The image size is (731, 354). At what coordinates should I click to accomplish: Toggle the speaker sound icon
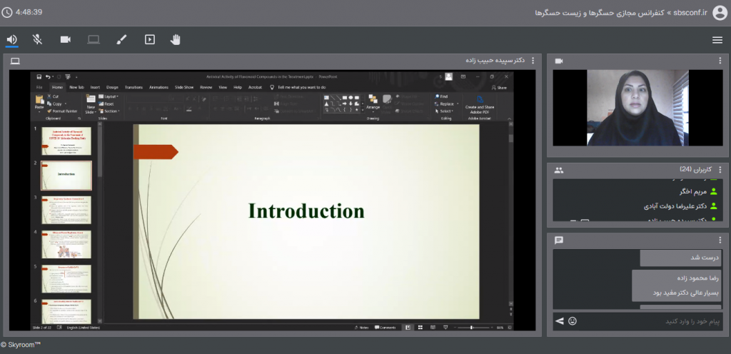pyautogui.click(x=11, y=40)
